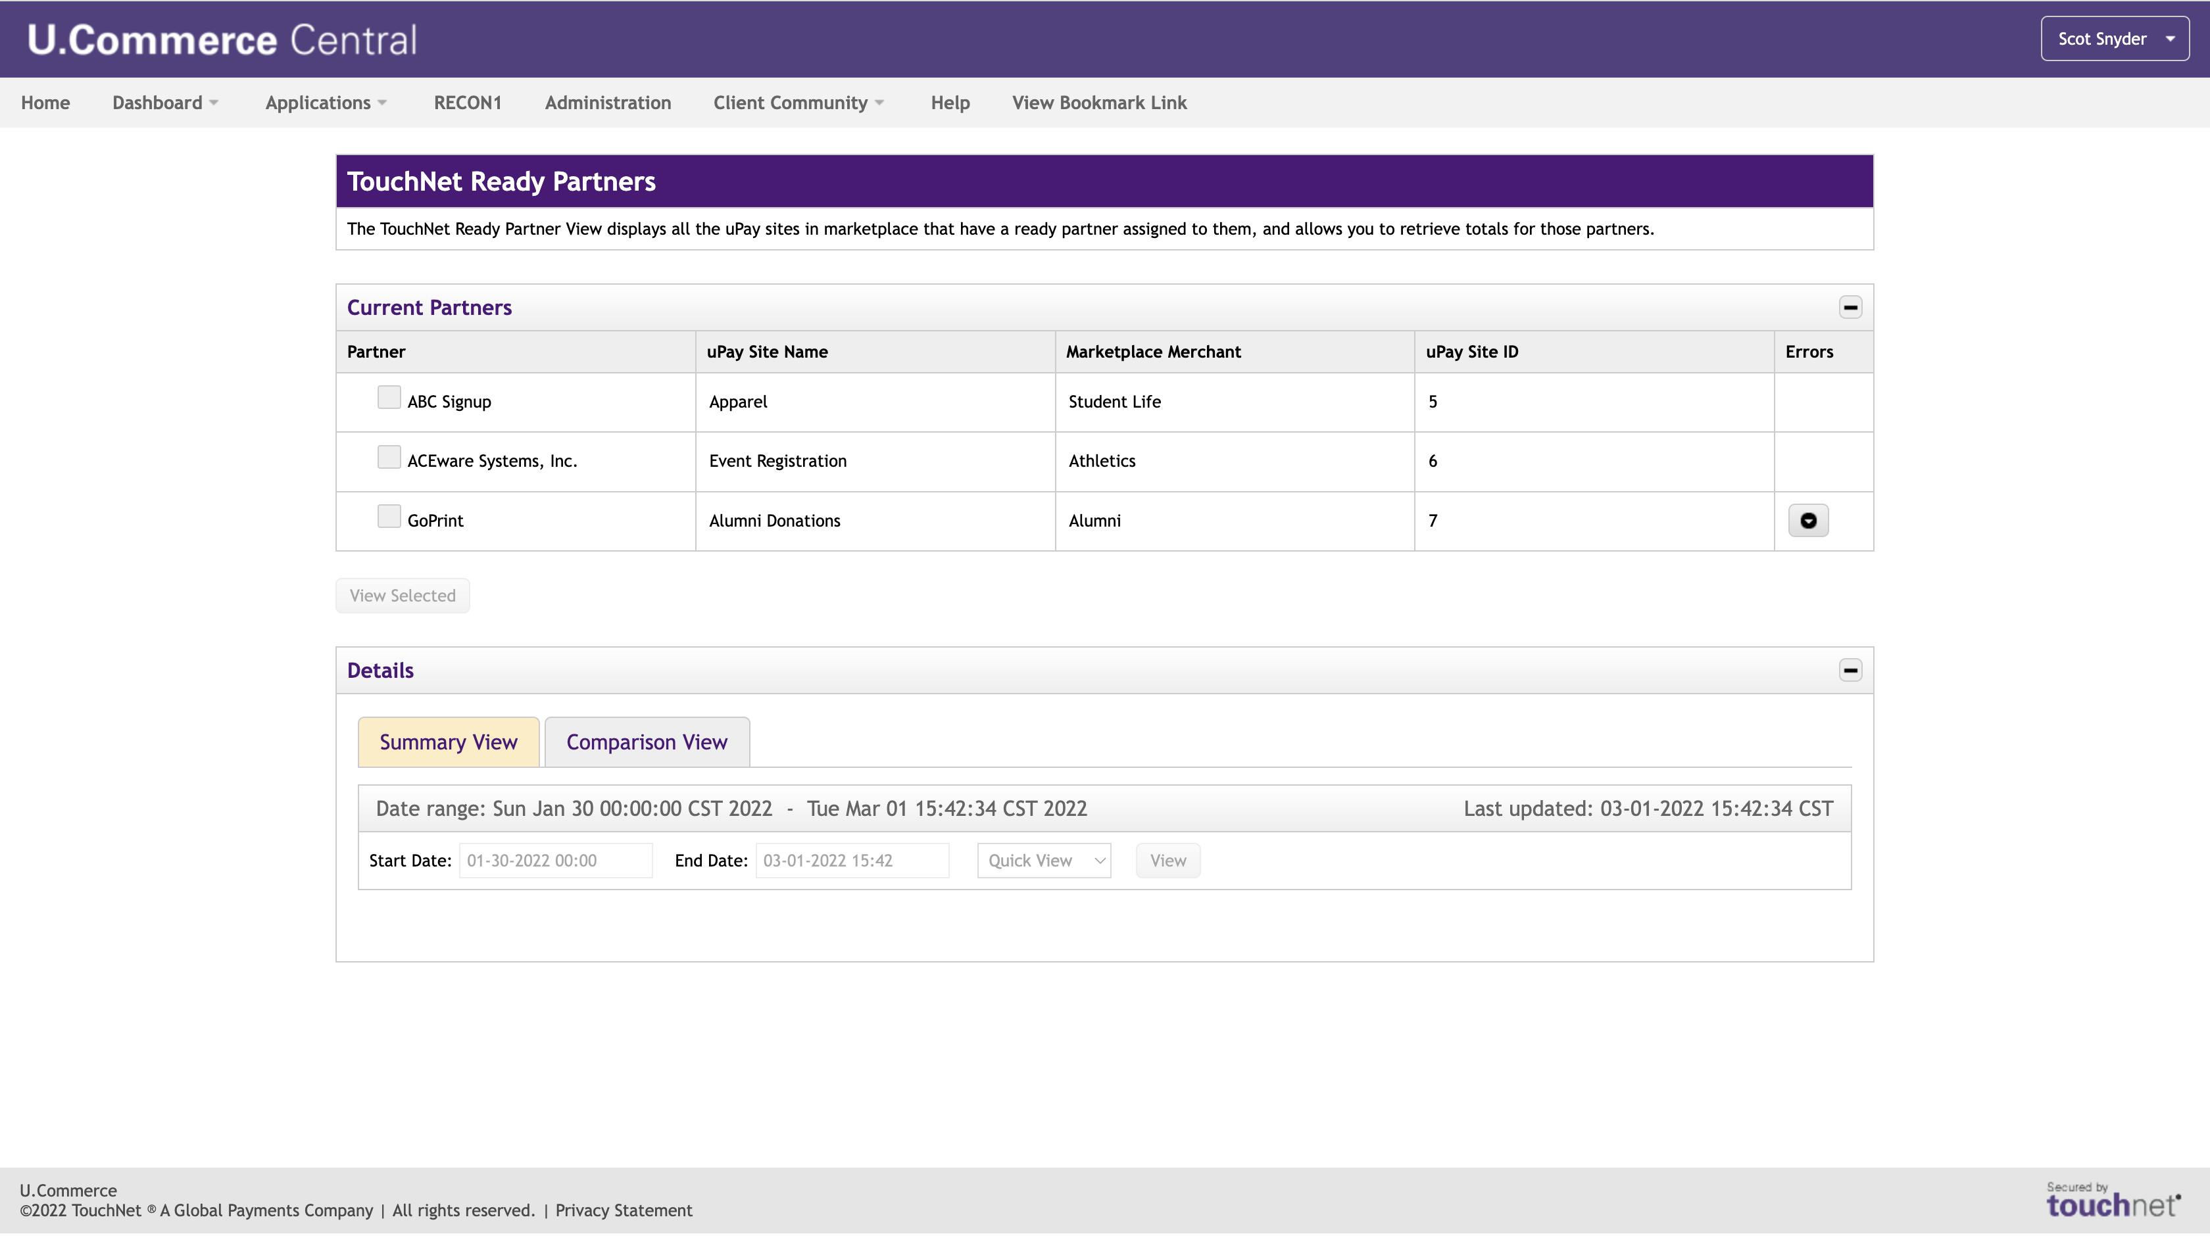Collapse the Details panel
The image size is (2210, 1236).
(x=1850, y=670)
